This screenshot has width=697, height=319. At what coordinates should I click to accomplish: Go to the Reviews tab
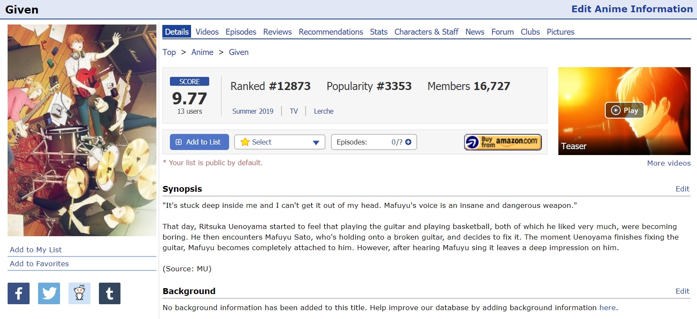277,32
